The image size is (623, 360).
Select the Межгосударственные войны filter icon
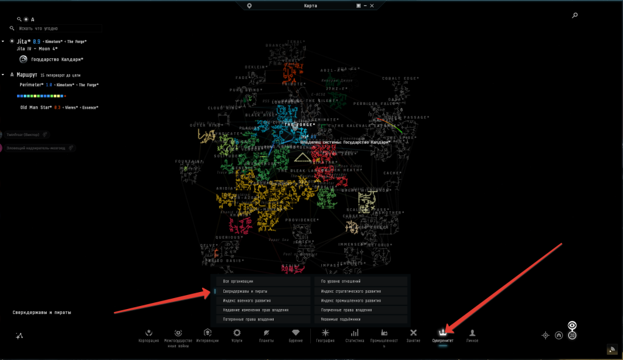click(x=178, y=333)
